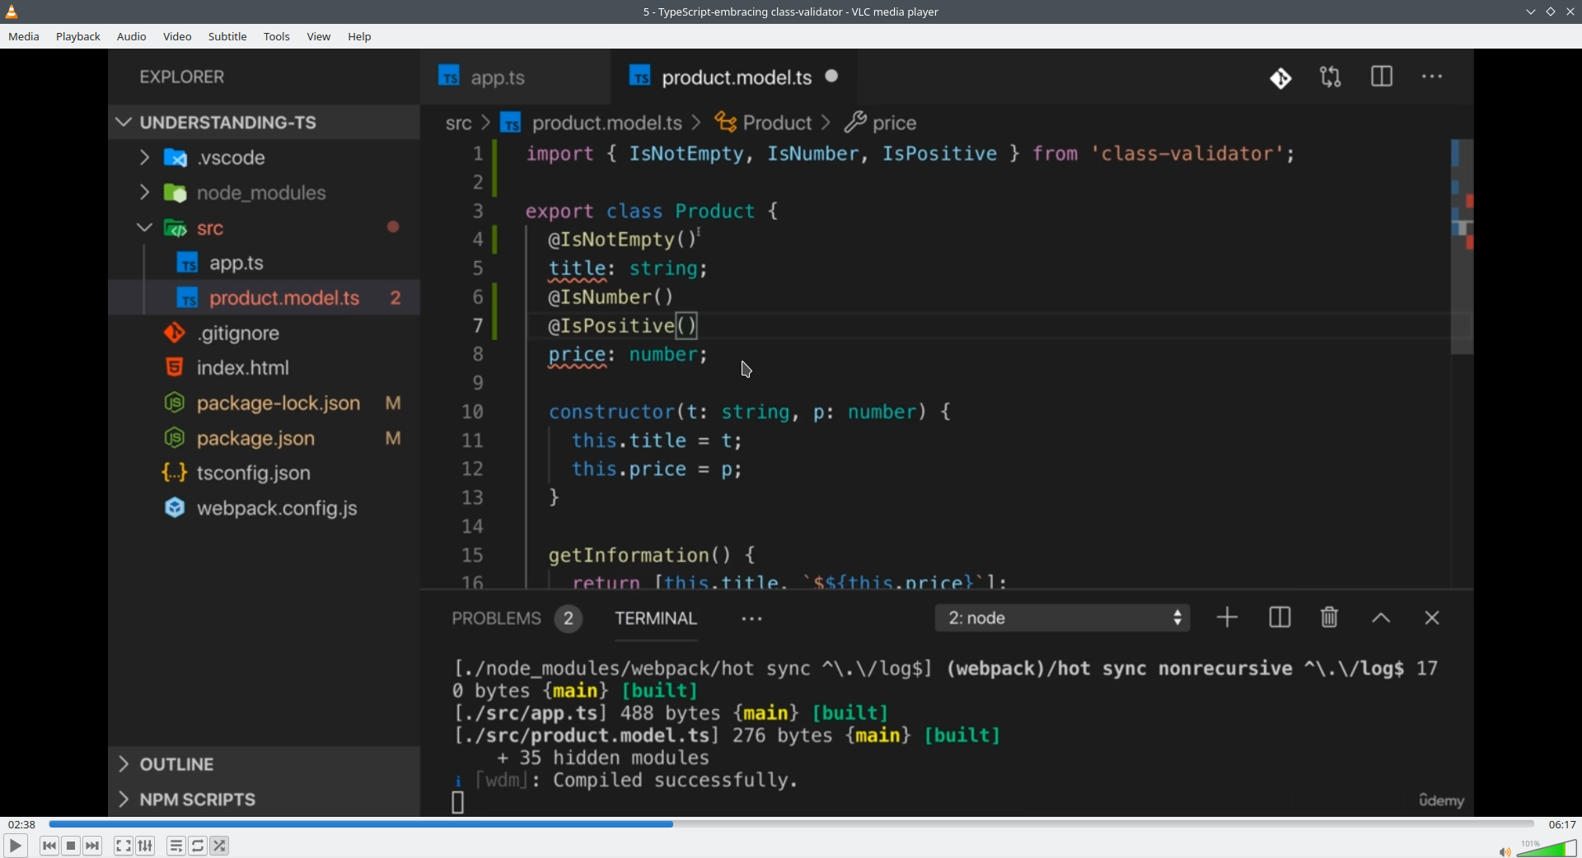Viewport: 1582px width, 858px height.
Task: Open the Video menu
Action: [177, 36]
